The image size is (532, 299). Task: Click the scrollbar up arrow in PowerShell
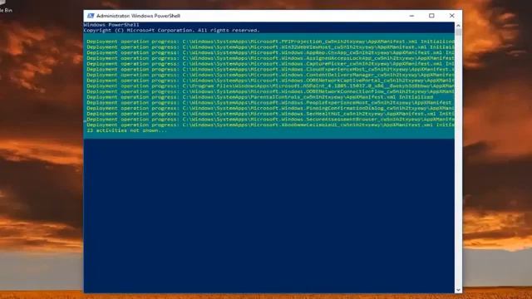pyautogui.click(x=458, y=26)
